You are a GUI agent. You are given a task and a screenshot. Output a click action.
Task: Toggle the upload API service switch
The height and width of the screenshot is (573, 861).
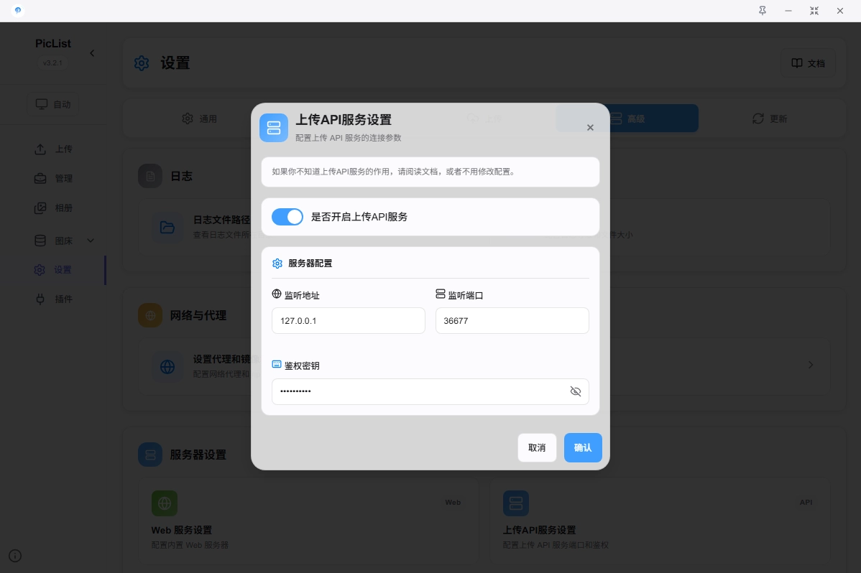coord(287,217)
